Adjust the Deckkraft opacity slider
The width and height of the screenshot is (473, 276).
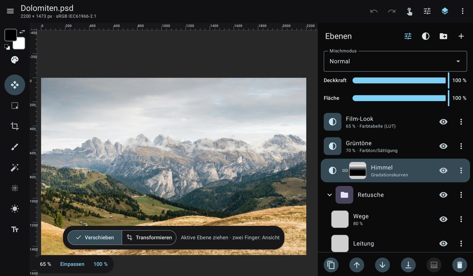399,80
